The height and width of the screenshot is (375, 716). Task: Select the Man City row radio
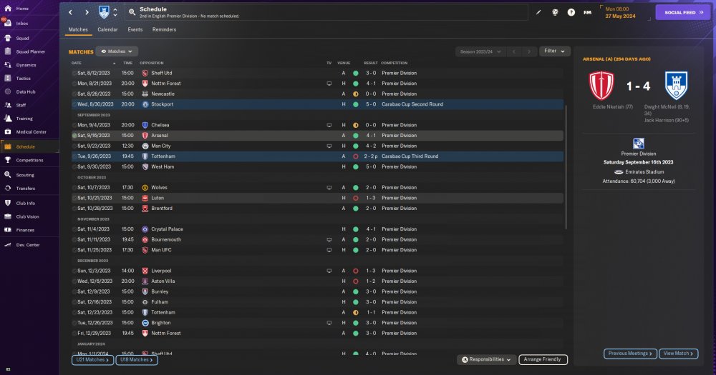(x=74, y=146)
